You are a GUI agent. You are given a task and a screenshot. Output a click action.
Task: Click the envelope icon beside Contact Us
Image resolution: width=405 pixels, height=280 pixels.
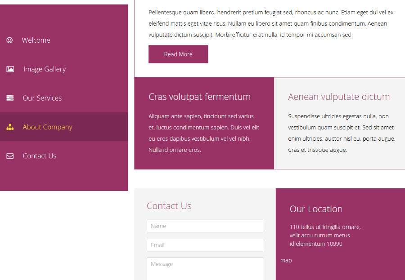pyautogui.click(x=10, y=156)
